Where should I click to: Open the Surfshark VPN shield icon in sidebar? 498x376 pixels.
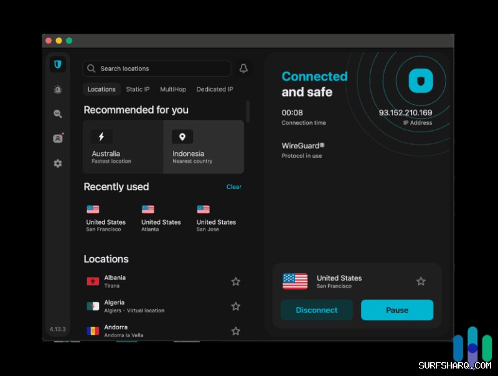[x=57, y=64]
